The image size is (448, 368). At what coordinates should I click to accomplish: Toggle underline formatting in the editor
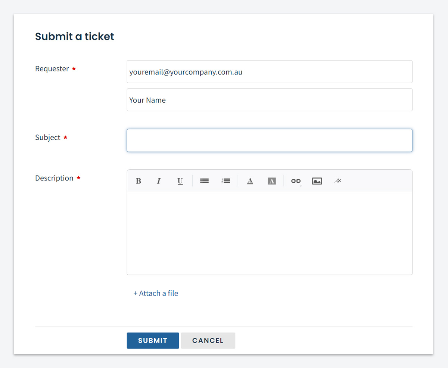point(180,181)
